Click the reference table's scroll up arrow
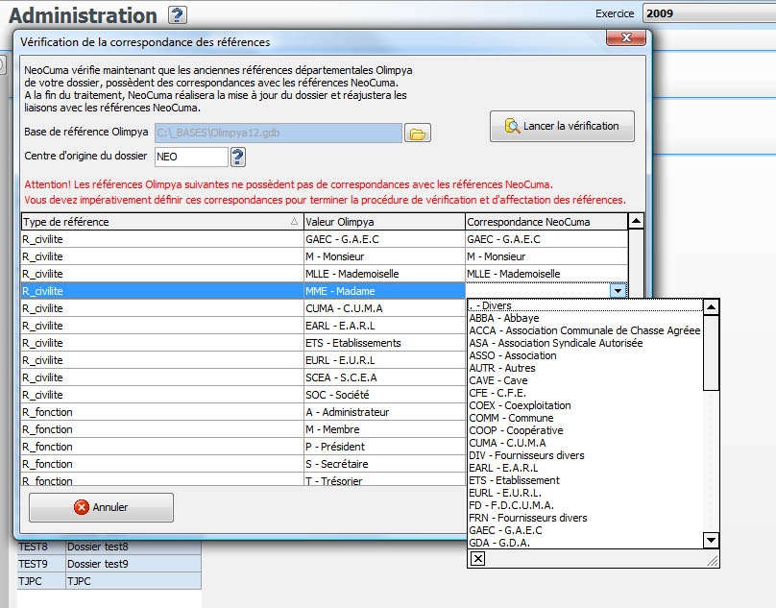The width and height of the screenshot is (776, 608). pos(636,221)
